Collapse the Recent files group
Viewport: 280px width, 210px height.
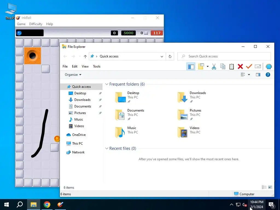pos(107,148)
